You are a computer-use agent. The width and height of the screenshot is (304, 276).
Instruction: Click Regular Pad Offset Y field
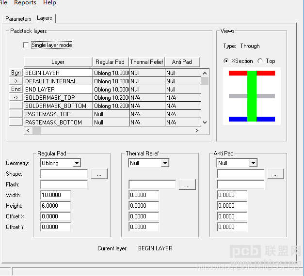tap(56, 227)
